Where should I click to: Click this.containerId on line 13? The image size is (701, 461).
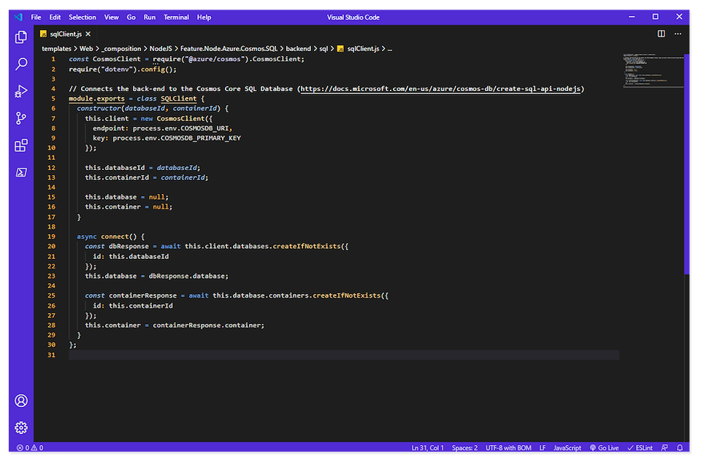(x=117, y=177)
